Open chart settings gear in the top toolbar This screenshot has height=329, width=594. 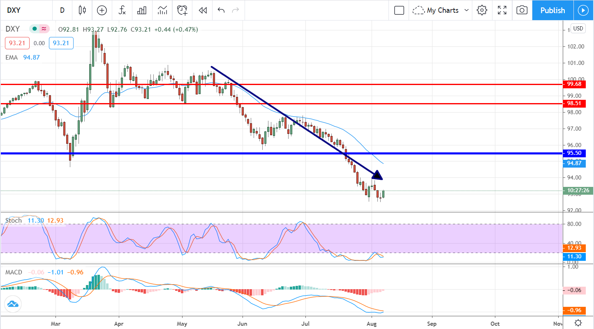click(482, 10)
